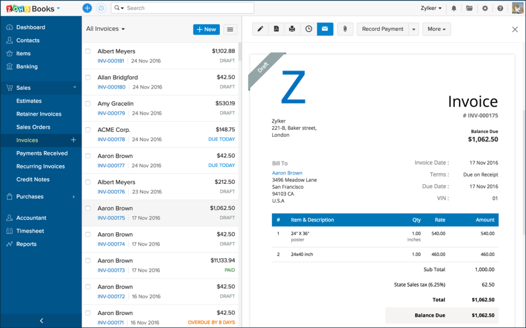Expand the Record Payment dropdown arrow
The height and width of the screenshot is (328, 526).
(414, 29)
